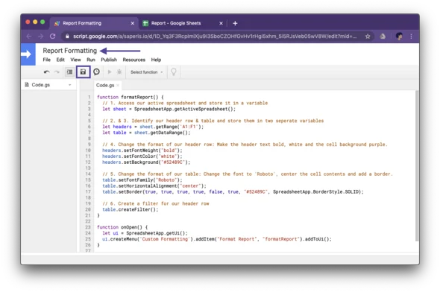The width and height of the screenshot is (440, 292).
Task: Click the blue Apps Script arrow logo
Action: click(x=28, y=54)
